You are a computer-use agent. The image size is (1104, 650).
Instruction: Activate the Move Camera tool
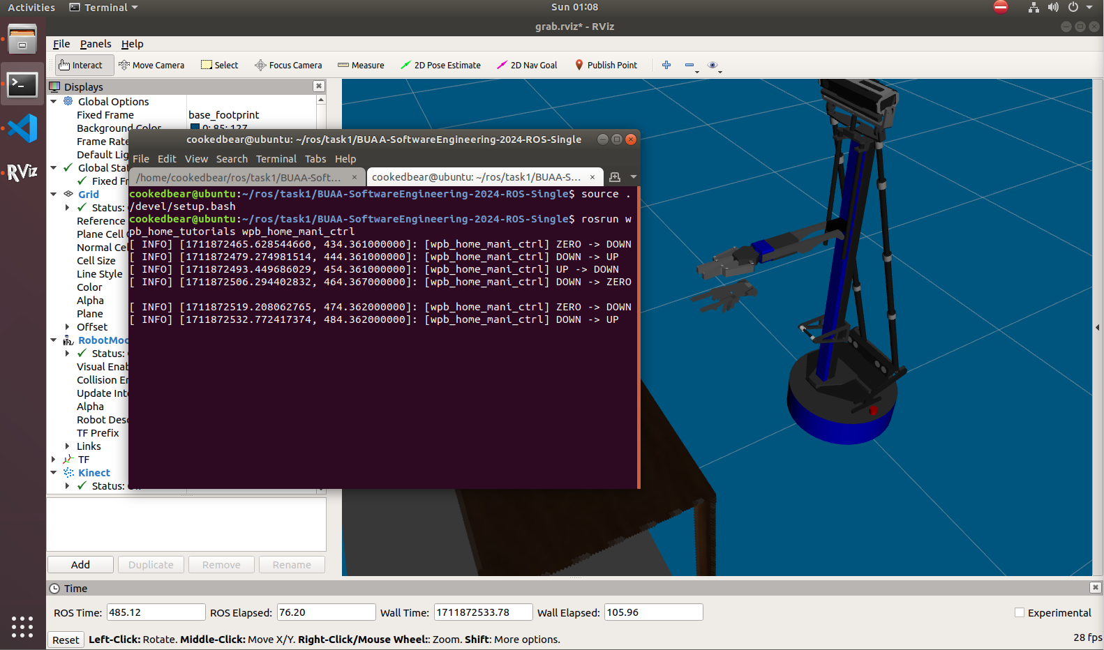[x=151, y=65]
